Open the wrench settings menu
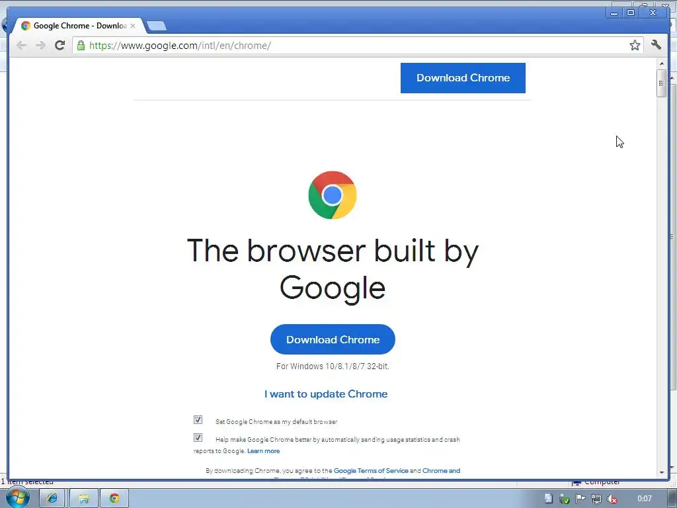Viewport: 677px width, 508px height. [657, 44]
